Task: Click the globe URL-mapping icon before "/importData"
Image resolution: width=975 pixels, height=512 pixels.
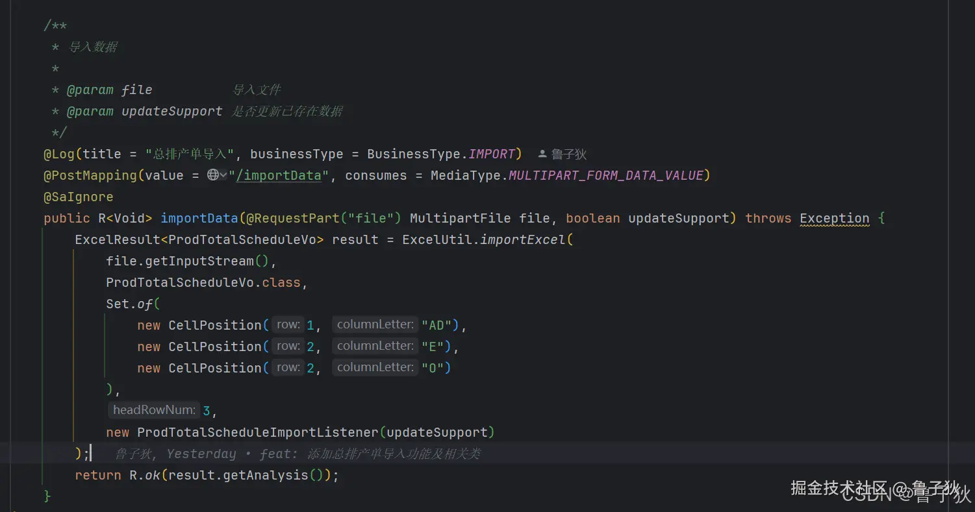Action: (x=213, y=175)
